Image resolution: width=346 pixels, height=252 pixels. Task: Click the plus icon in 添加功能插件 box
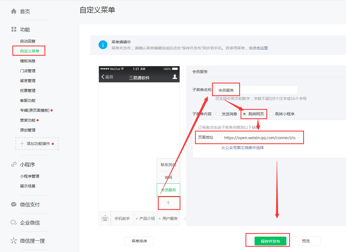coord(22,144)
